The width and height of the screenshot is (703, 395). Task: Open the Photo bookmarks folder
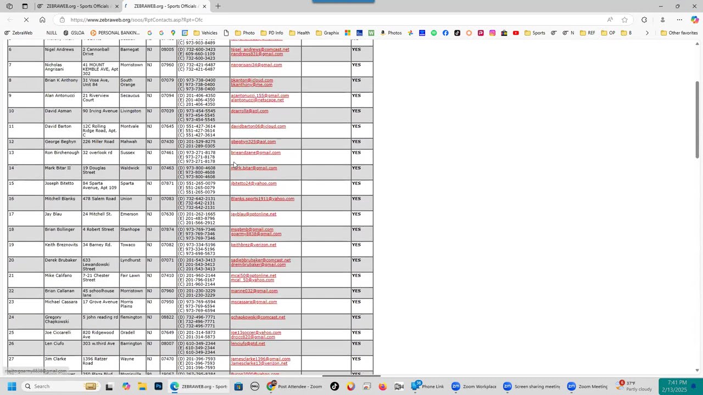245,33
